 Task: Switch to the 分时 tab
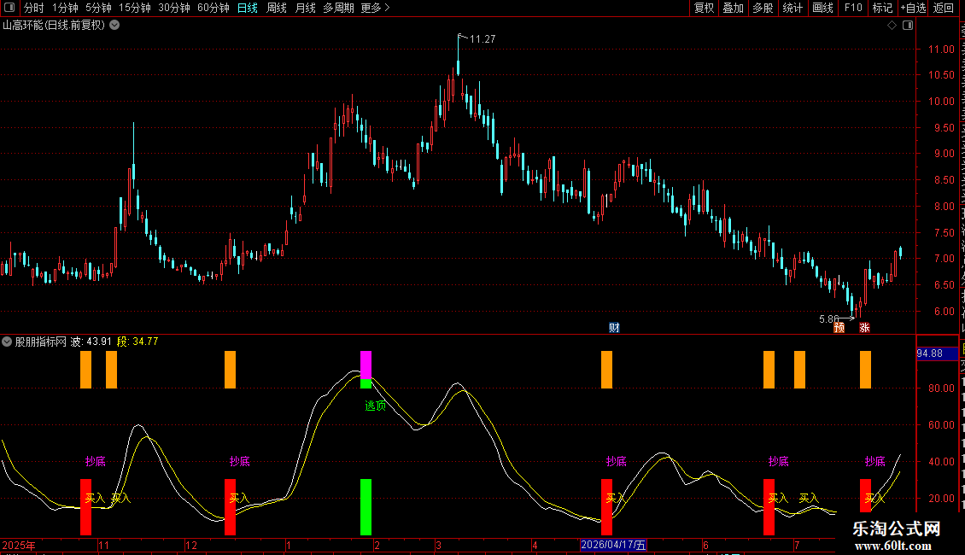[34, 8]
